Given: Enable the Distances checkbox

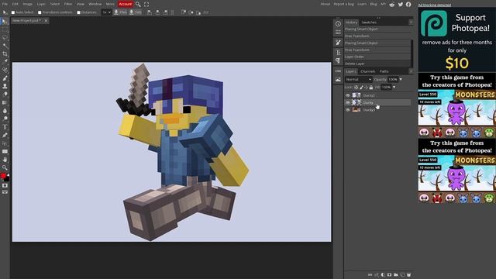Looking at the screenshot, I should click(x=79, y=12).
